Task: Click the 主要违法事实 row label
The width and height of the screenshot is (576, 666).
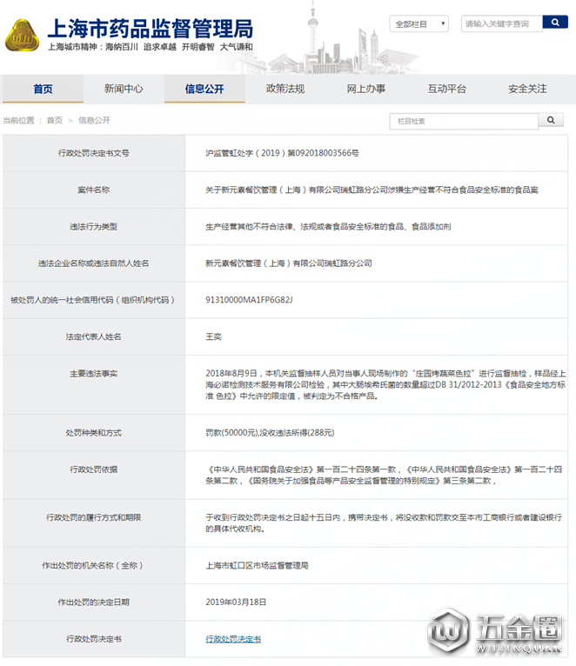Action: 93,374
